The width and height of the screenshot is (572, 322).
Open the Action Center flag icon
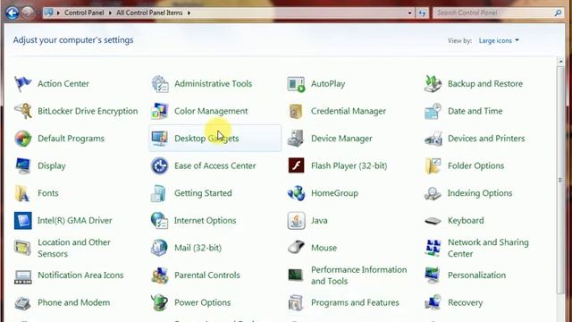point(22,83)
